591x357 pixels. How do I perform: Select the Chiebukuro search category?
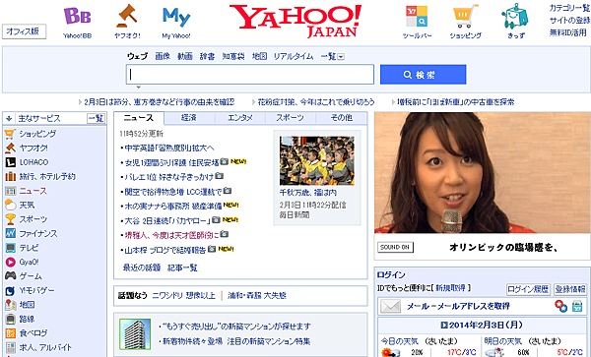233,56
